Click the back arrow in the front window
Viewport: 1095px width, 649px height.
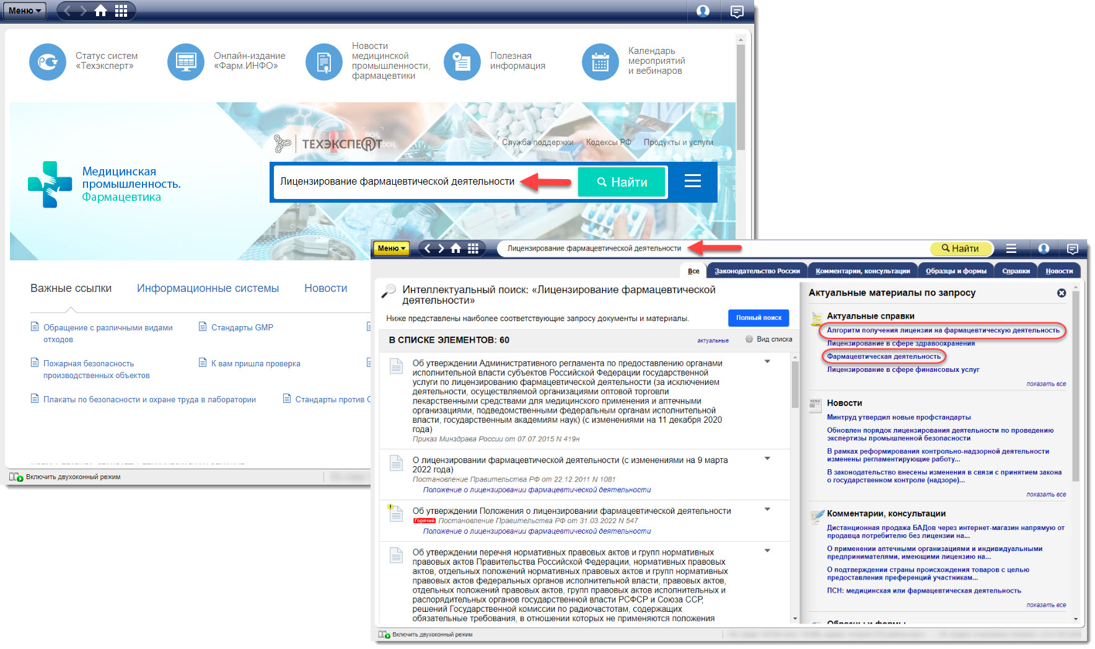(428, 249)
